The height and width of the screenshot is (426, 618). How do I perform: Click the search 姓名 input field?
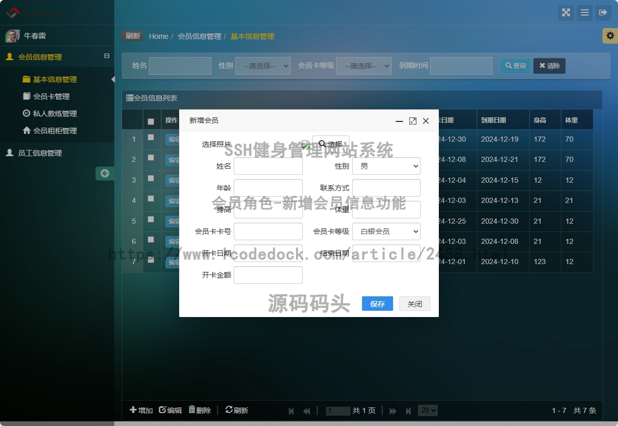pyautogui.click(x=180, y=66)
